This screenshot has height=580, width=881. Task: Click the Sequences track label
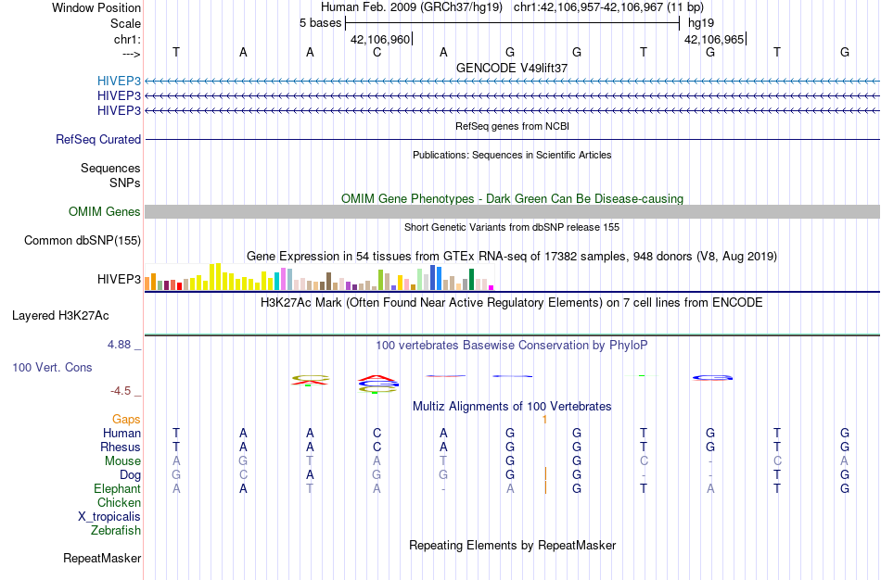[110, 168]
